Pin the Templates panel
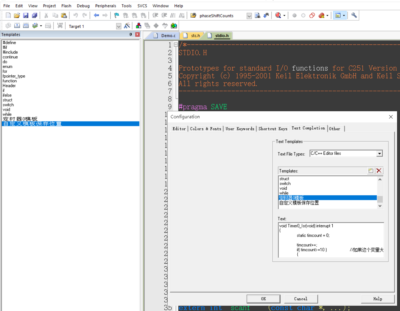This screenshot has height=311, width=400. click(x=131, y=34)
